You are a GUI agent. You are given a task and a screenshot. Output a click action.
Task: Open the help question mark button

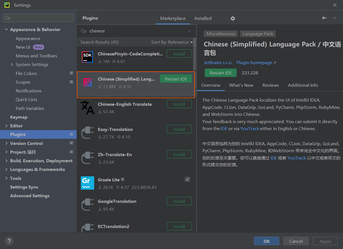[9, 241]
